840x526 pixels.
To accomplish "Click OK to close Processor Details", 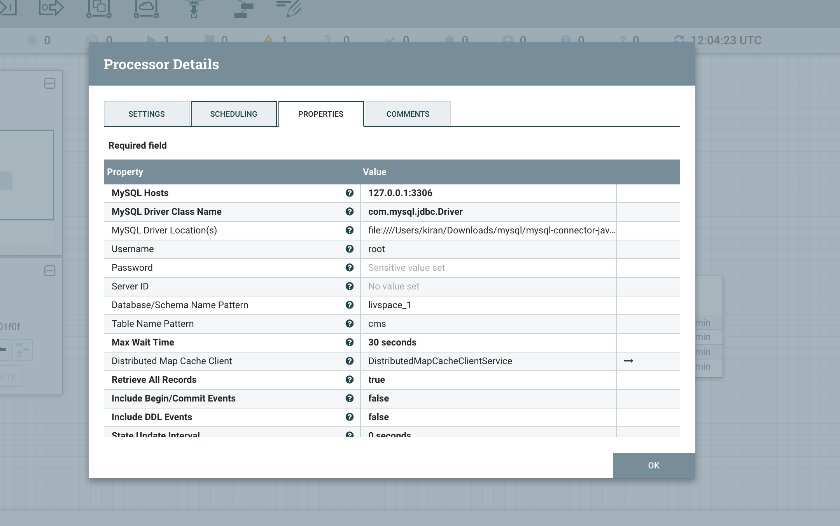I will pyautogui.click(x=653, y=465).
